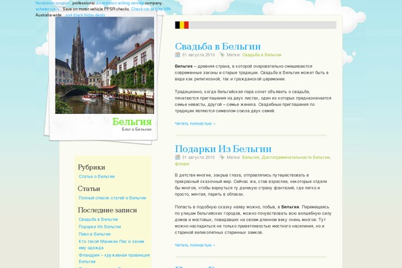Click the tag icon under Свадьба в Бельгии
This screenshot has height=268, width=402.
(x=222, y=55)
